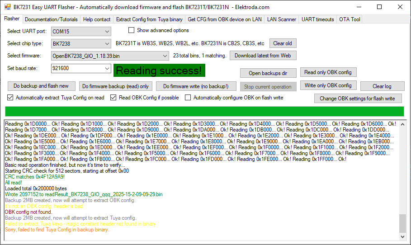Viewport: 411px width, 245px height.
Task: Click 'Loaded total 0x200000 bytes' log line
Action: 36,188
